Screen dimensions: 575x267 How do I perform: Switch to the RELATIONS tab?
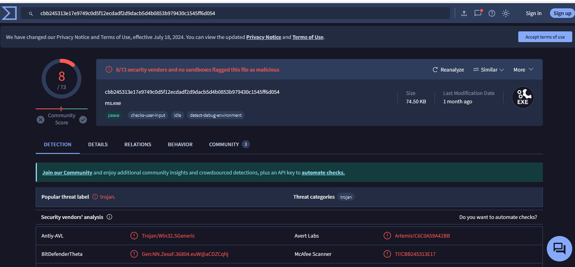(x=138, y=144)
